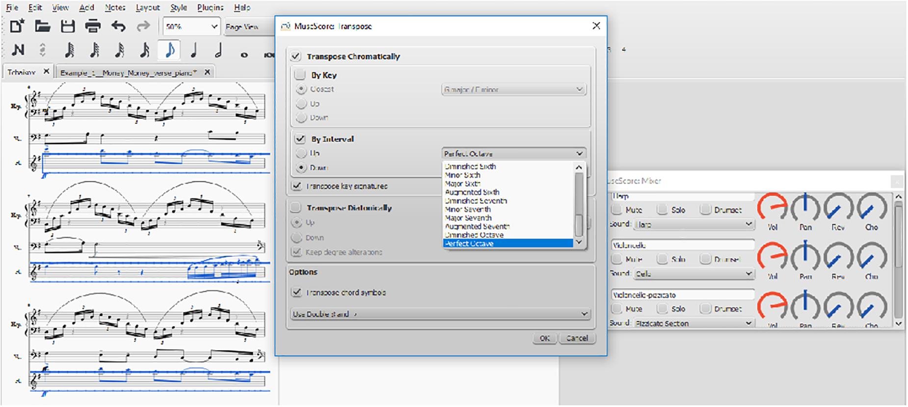The height and width of the screenshot is (407, 908).
Task: Open the Cello Sound dropdown in Mixer
Action: pyautogui.click(x=694, y=274)
